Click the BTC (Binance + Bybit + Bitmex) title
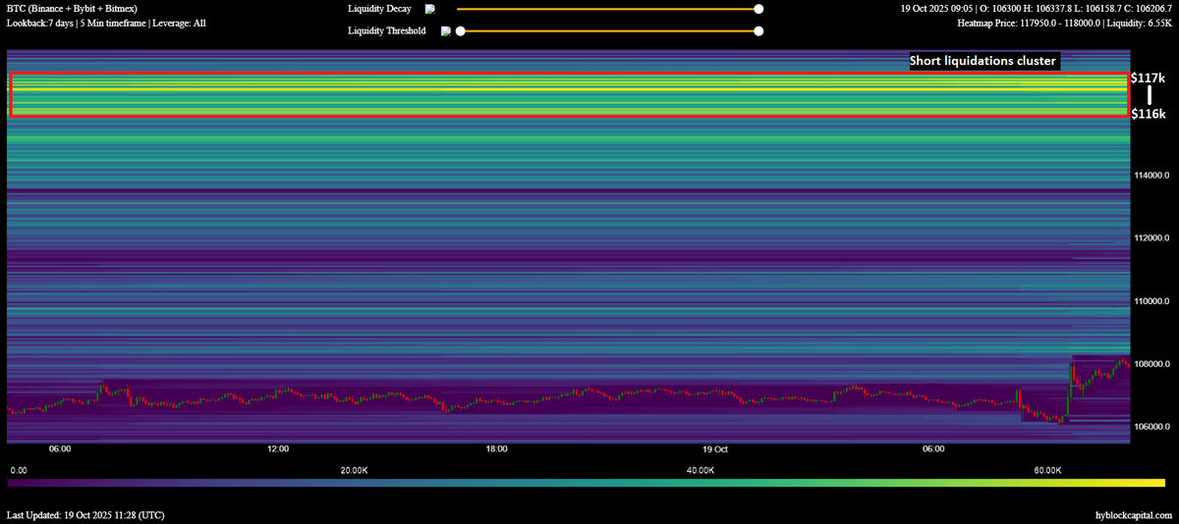 point(72,8)
